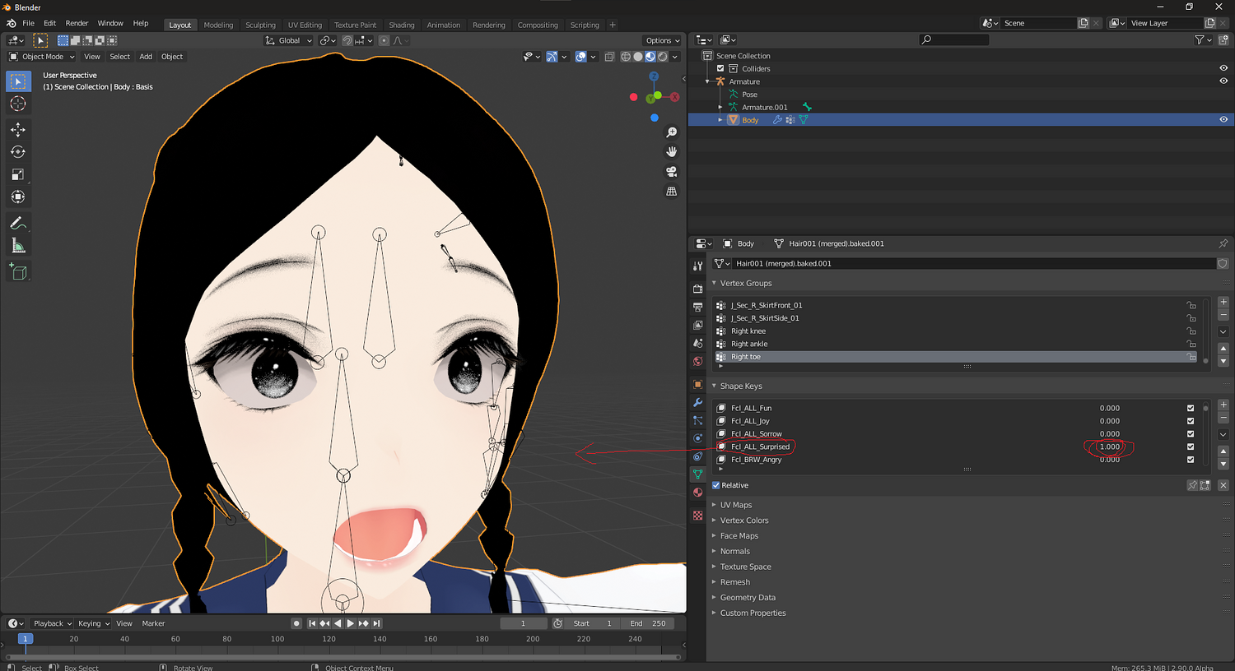Expand the Geometry Data panel
Image resolution: width=1235 pixels, height=671 pixels.
(x=748, y=598)
